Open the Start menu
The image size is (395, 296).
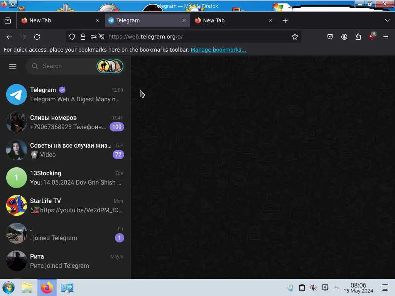pyautogui.click(x=8, y=288)
